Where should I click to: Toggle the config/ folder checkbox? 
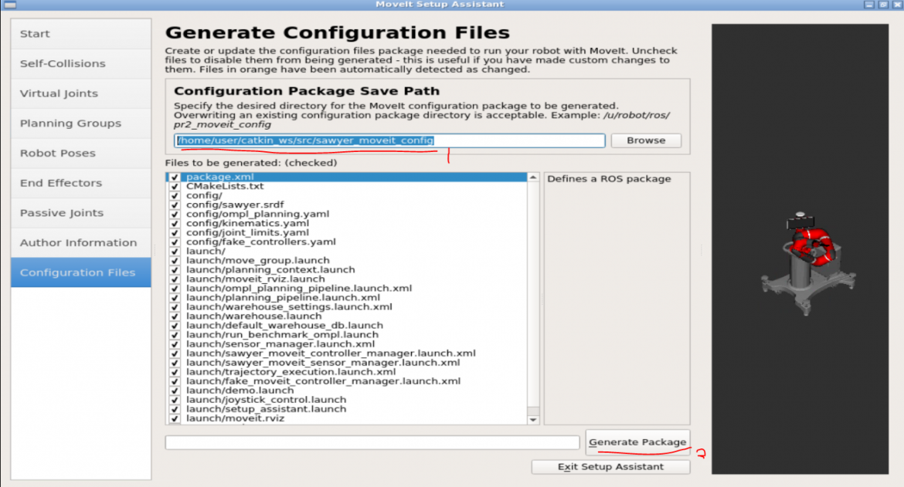[175, 195]
